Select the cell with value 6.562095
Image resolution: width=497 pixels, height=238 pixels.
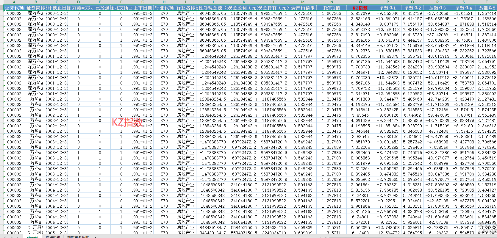360,228
